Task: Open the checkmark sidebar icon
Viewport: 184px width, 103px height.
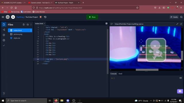Action: tap(4, 45)
